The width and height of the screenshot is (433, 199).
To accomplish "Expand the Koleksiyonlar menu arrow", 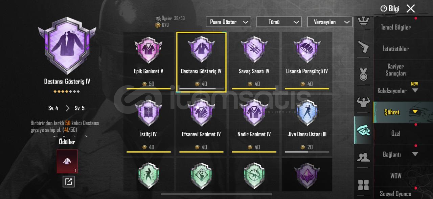I will coord(415,91).
